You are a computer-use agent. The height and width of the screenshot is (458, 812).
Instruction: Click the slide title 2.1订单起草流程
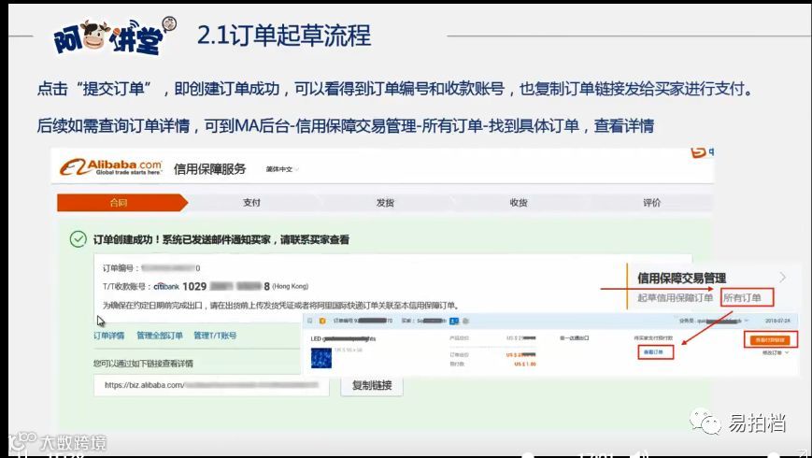[x=284, y=36]
